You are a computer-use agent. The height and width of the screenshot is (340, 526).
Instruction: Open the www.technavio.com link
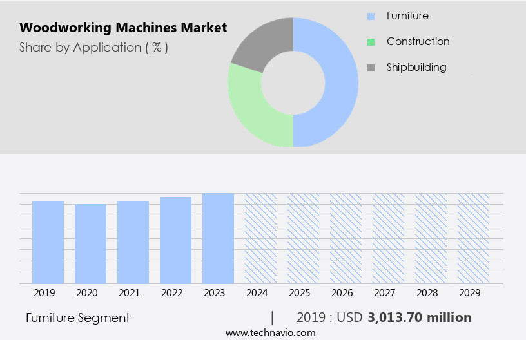coord(271,332)
